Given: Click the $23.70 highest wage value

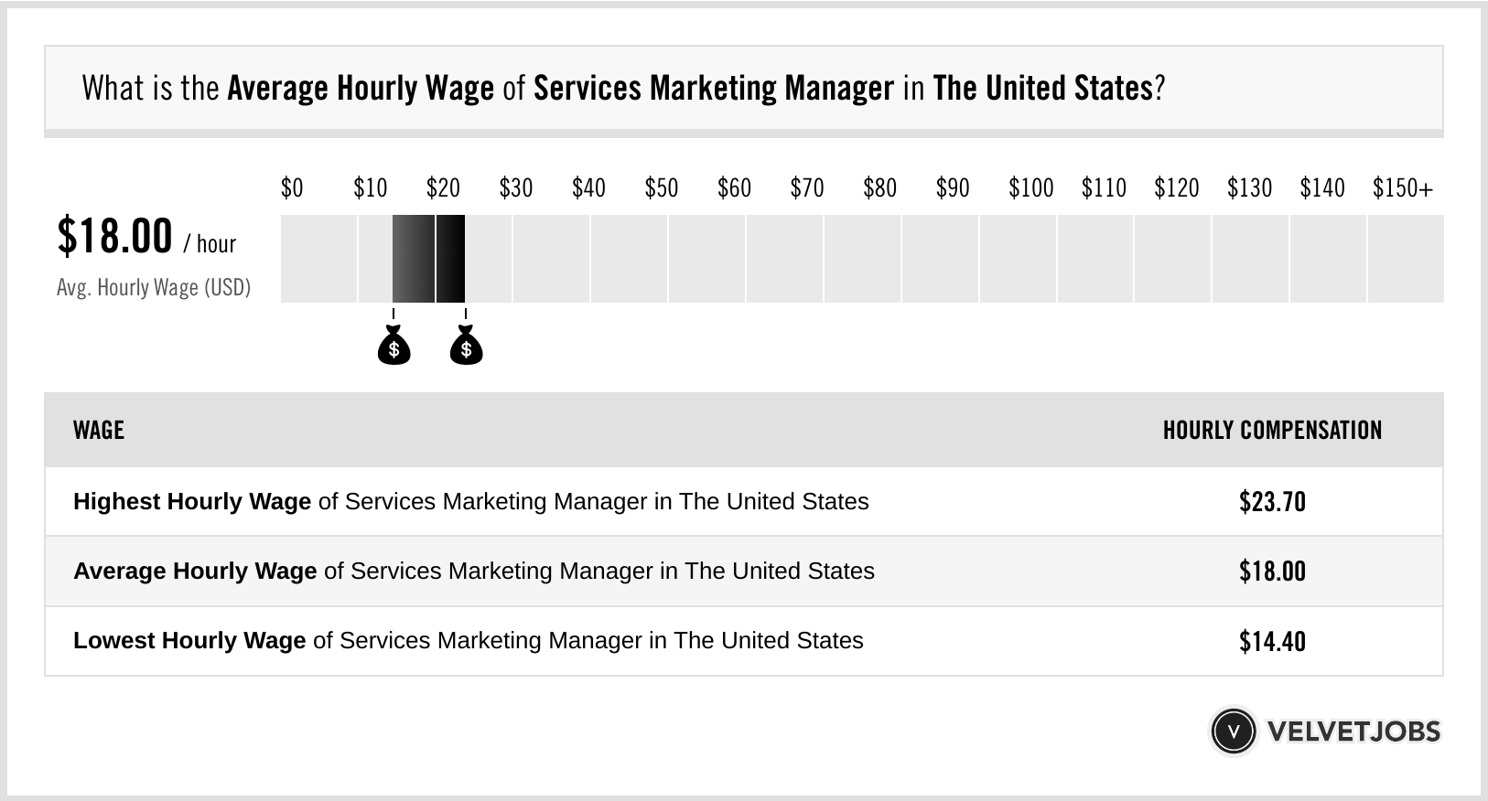Looking at the screenshot, I should pos(1272,502).
